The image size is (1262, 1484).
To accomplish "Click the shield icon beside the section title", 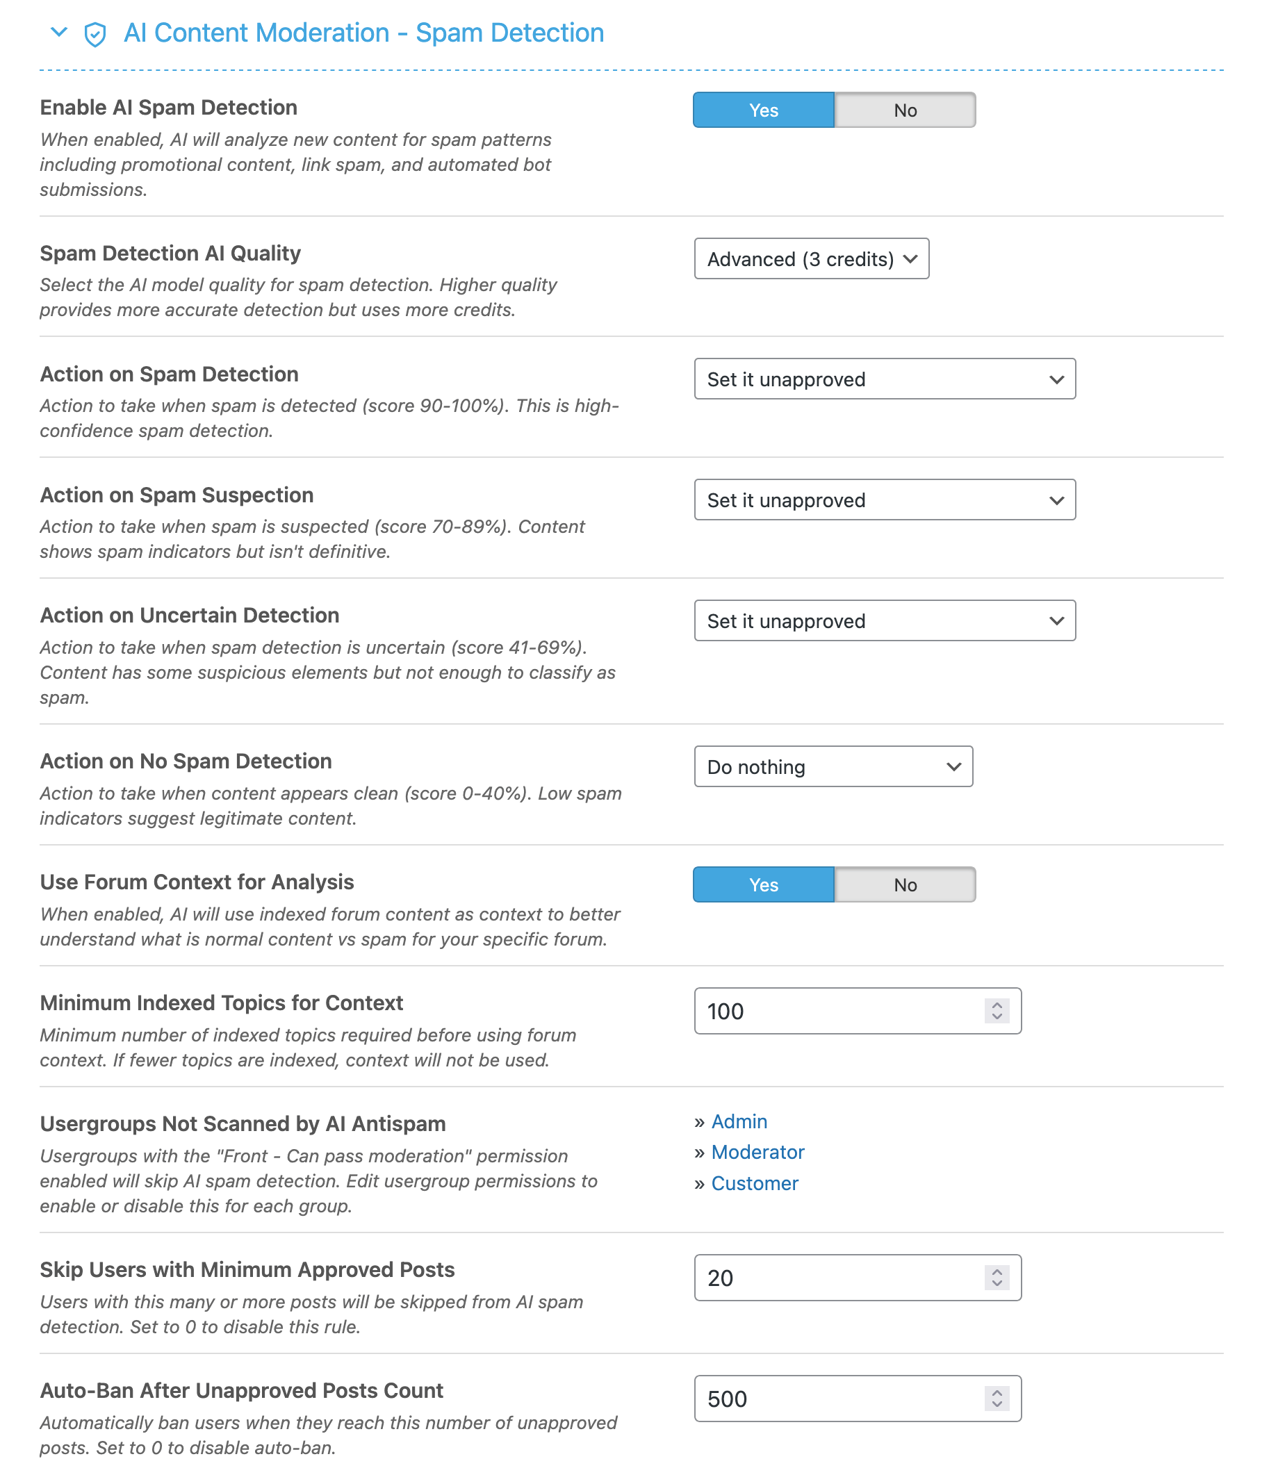I will [95, 32].
